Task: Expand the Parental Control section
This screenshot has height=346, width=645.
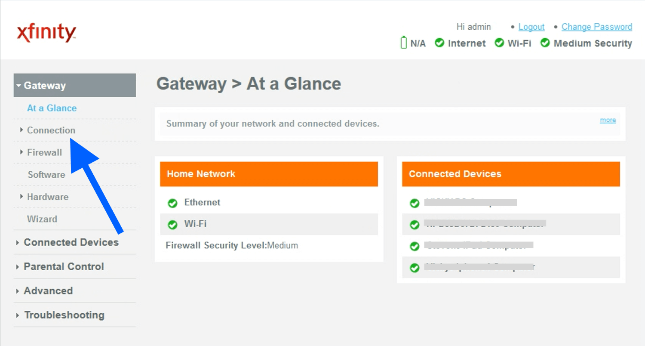Action: coord(64,266)
